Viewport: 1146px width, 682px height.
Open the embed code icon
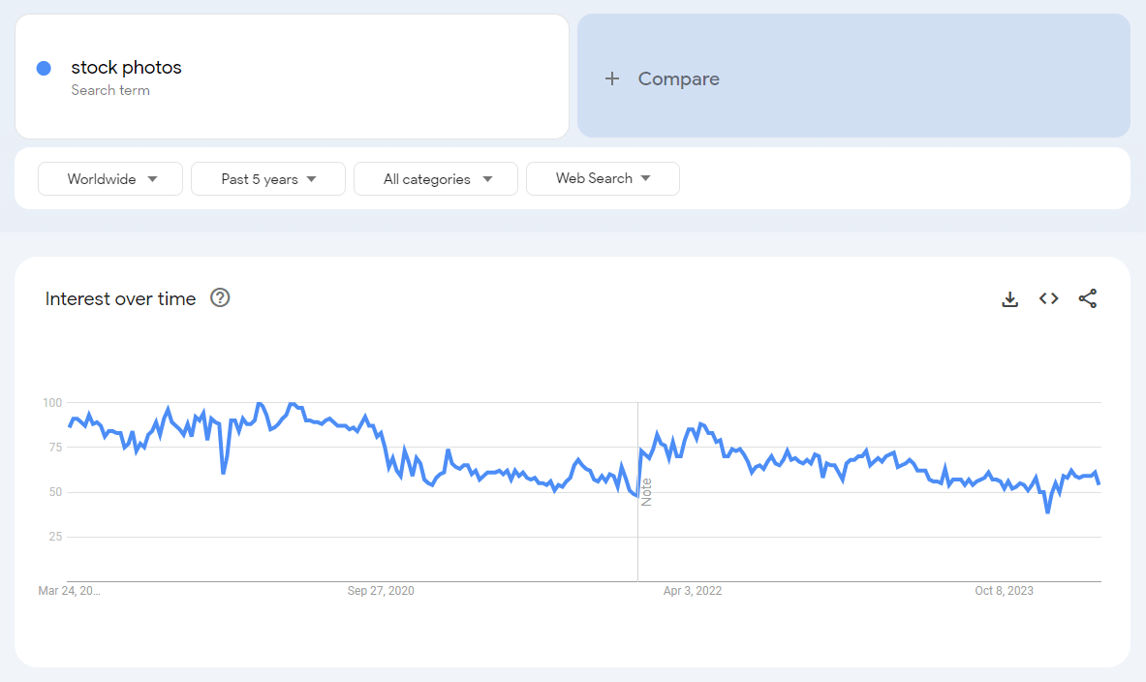pyautogui.click(x=1048, y=299)
